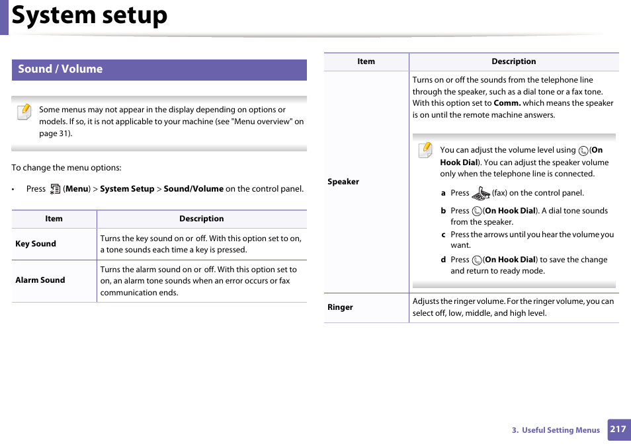This screenshot has height=446, width=631.
Task: Click the page number 217
Action: coord(618,429)
